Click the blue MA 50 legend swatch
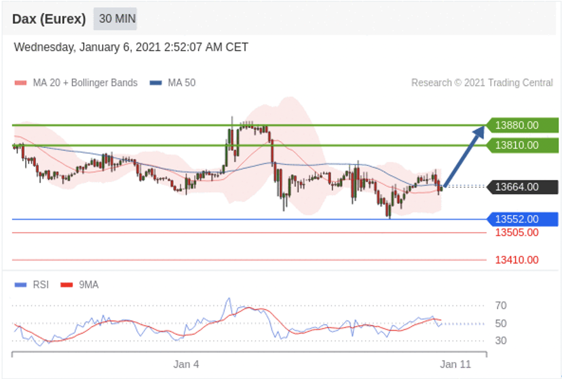Screen dimensions: 562x379 click(x=156, y=83)
